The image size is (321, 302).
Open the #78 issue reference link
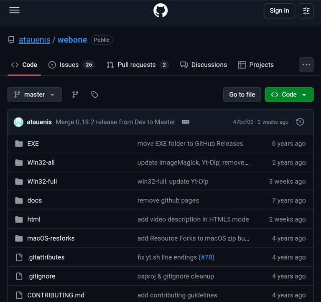click(206, 257)
